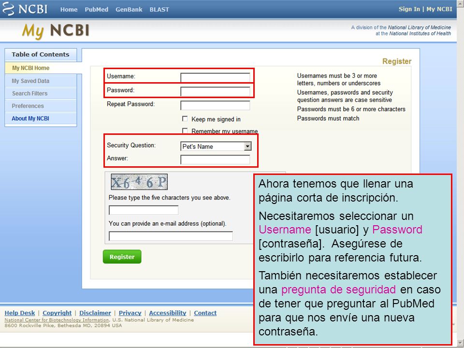Click the security Answer field
The image size is (464, 348).
coord(215,159)
